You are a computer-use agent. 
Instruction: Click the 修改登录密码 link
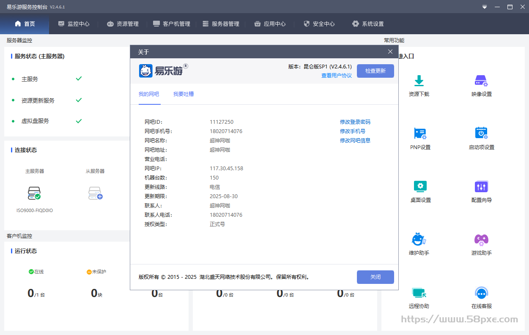coord(355,122)
